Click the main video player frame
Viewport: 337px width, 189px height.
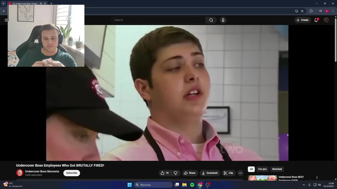(x=167, y=93)
